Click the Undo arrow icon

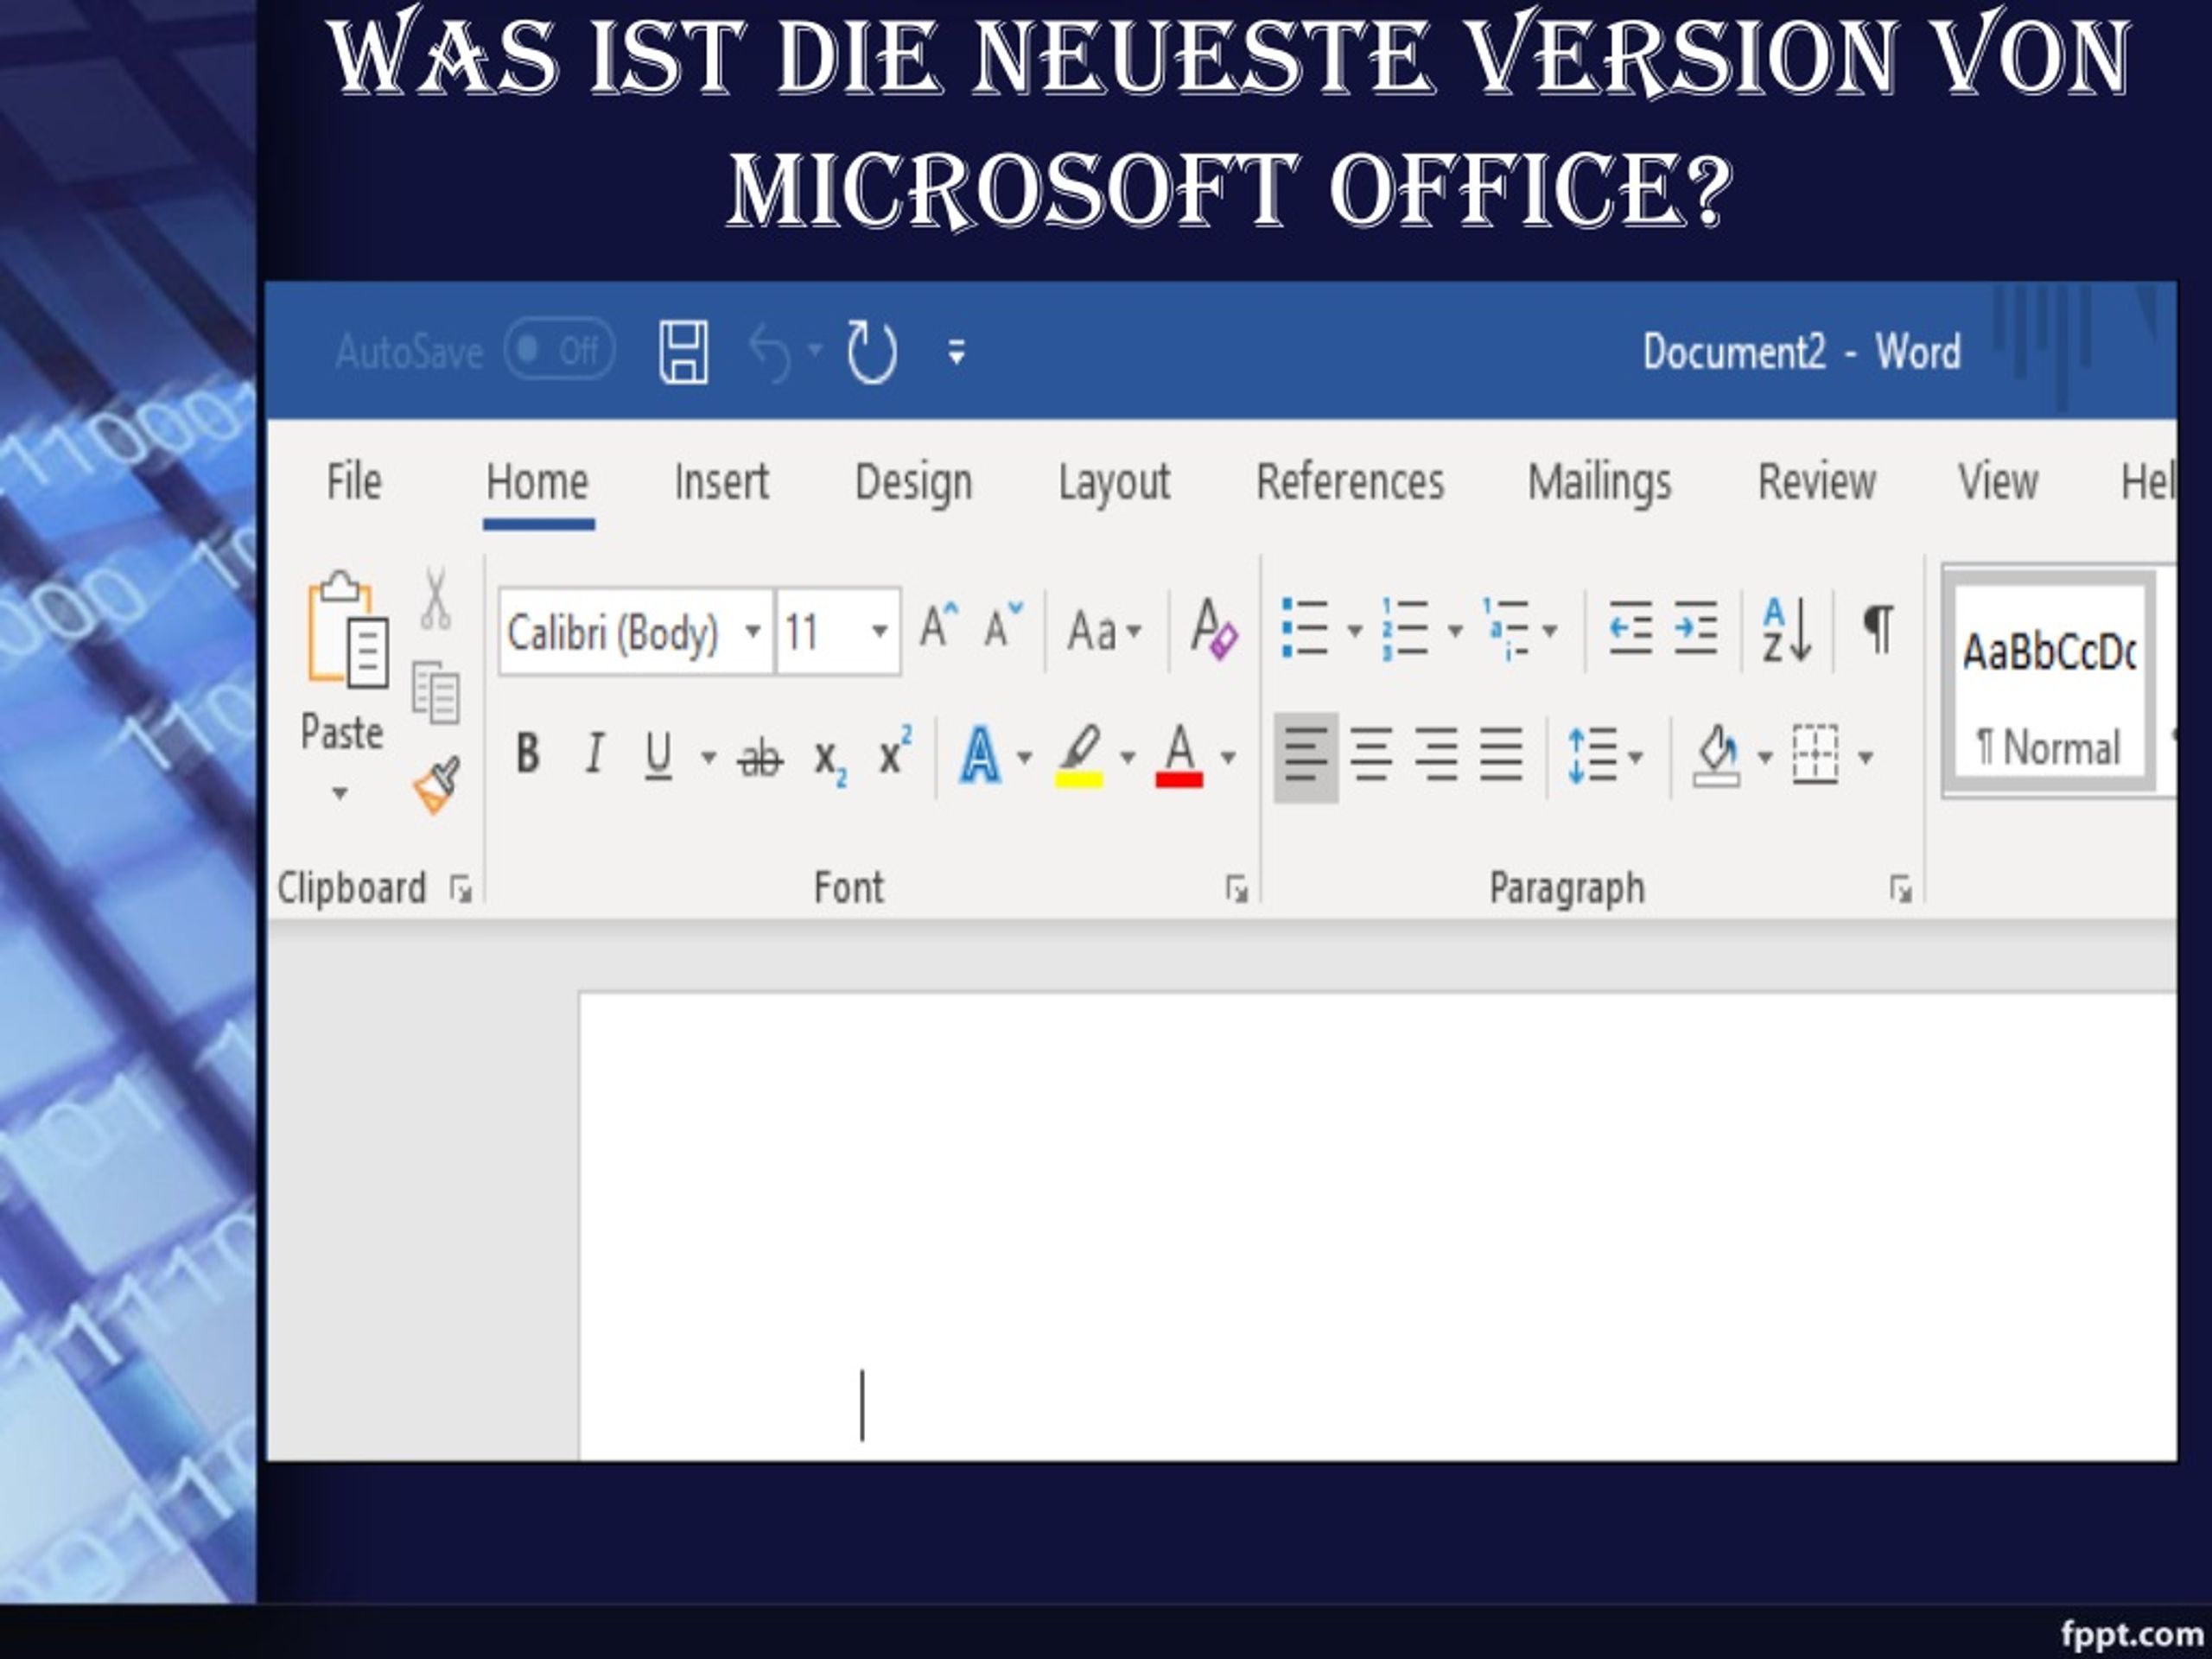pyautogui.click(x=770, y=352)
